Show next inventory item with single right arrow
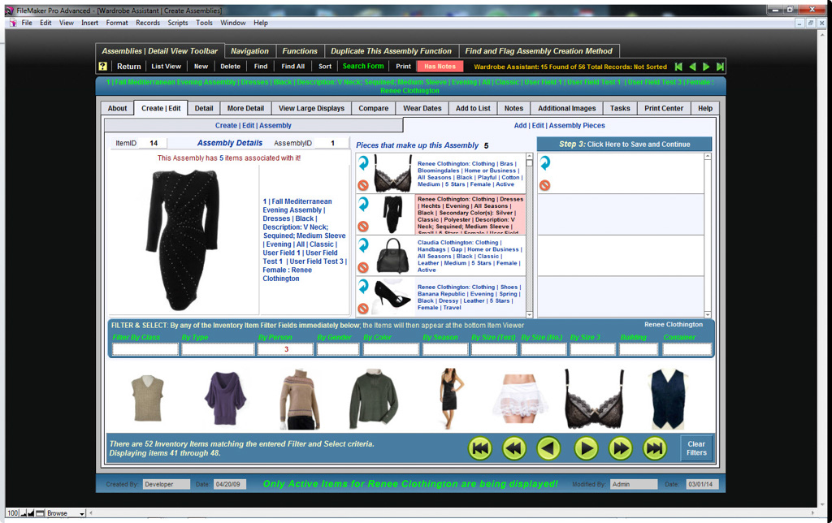This screenshot has height=523, width=832. point(586,449)
